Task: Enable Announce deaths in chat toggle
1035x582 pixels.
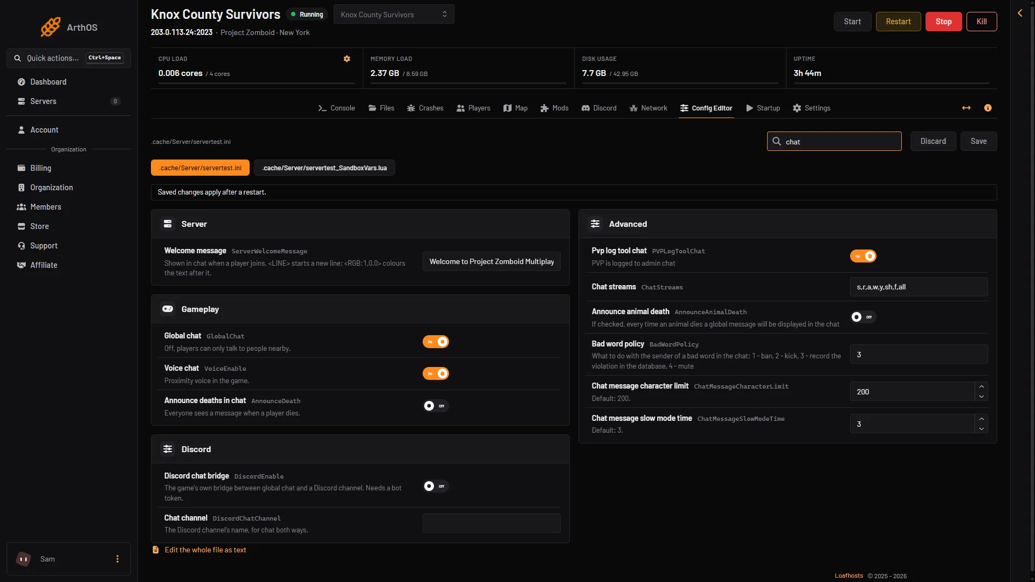Action: [436, 406]
